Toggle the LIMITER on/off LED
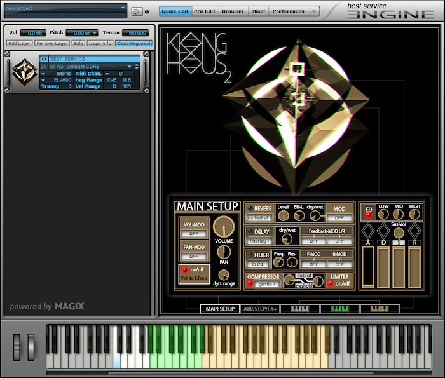Screen dimensions: 445x378 point(331,283)
